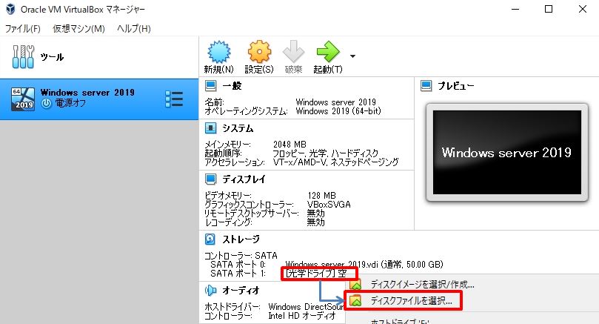Click the 一般 section icon
Screen dimensions: 599x324
[210, 86]
